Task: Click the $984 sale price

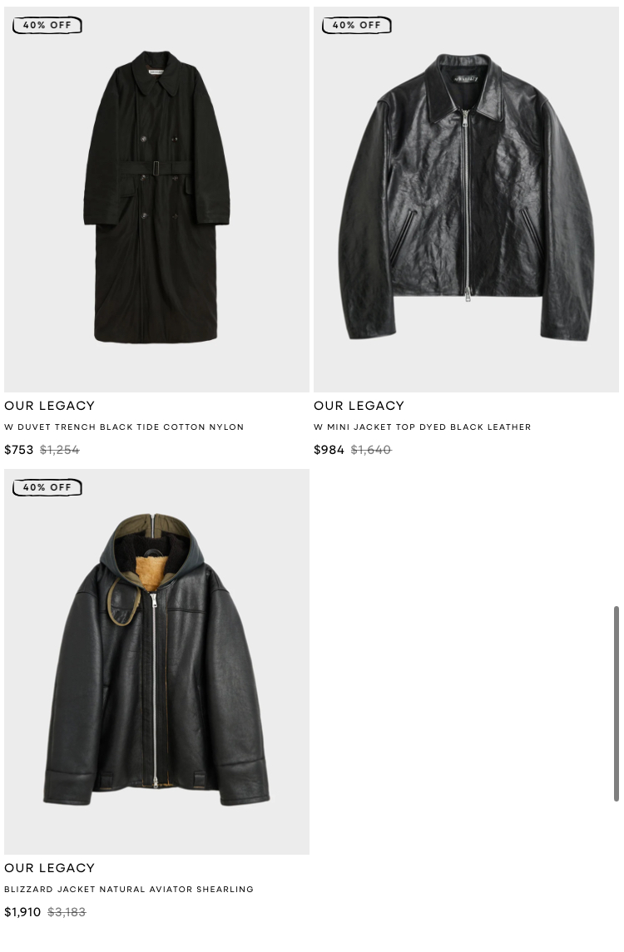Action: pos(329,450)
